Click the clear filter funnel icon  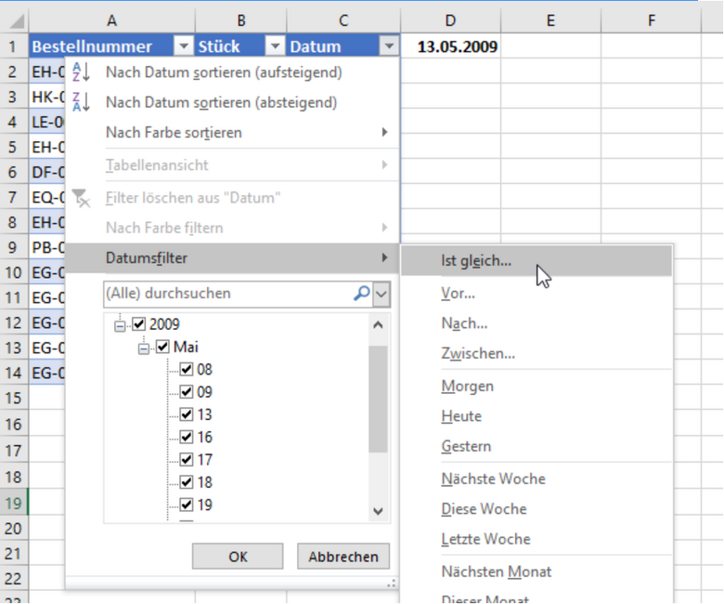(81, 197)
